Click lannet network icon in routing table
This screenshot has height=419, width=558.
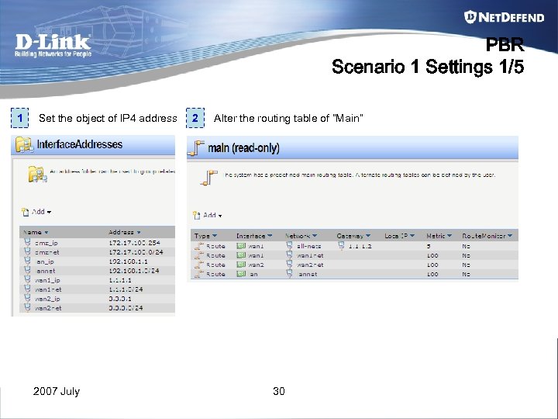point(289,273)
